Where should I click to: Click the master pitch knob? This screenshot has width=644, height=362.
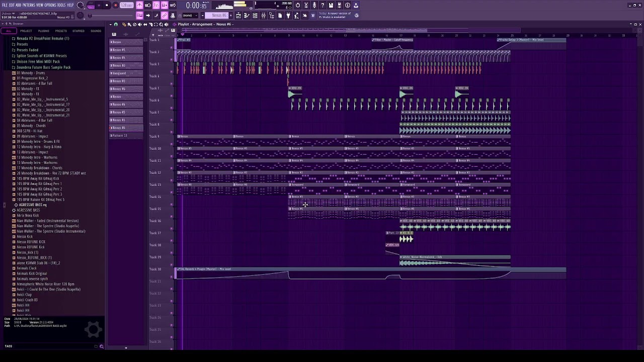click(80, 15)
